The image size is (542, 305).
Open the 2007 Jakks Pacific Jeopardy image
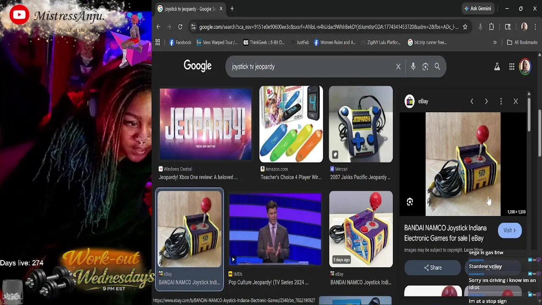[361, 124]
